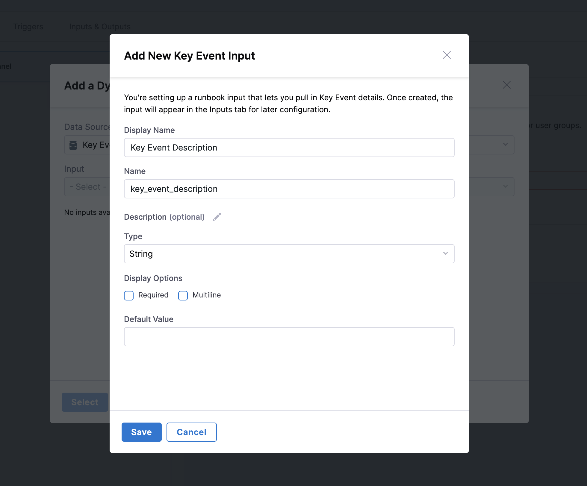This screenshot has width=587, height=486.
Task: Click the Display Name text field
Action: pos(289,147)
